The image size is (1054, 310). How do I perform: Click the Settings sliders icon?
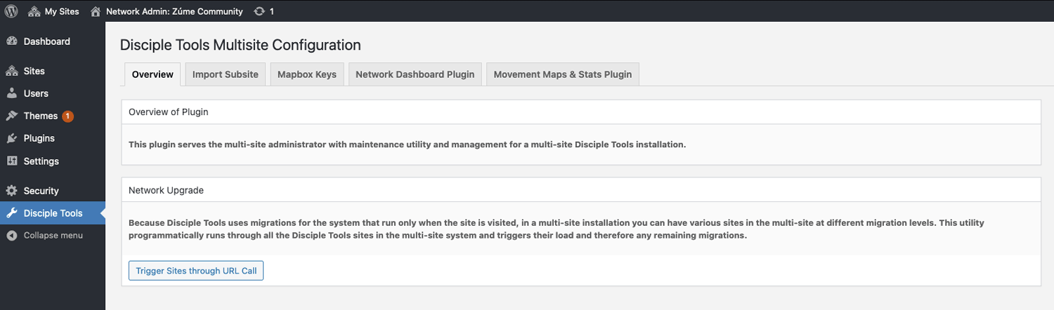point(11,161)
